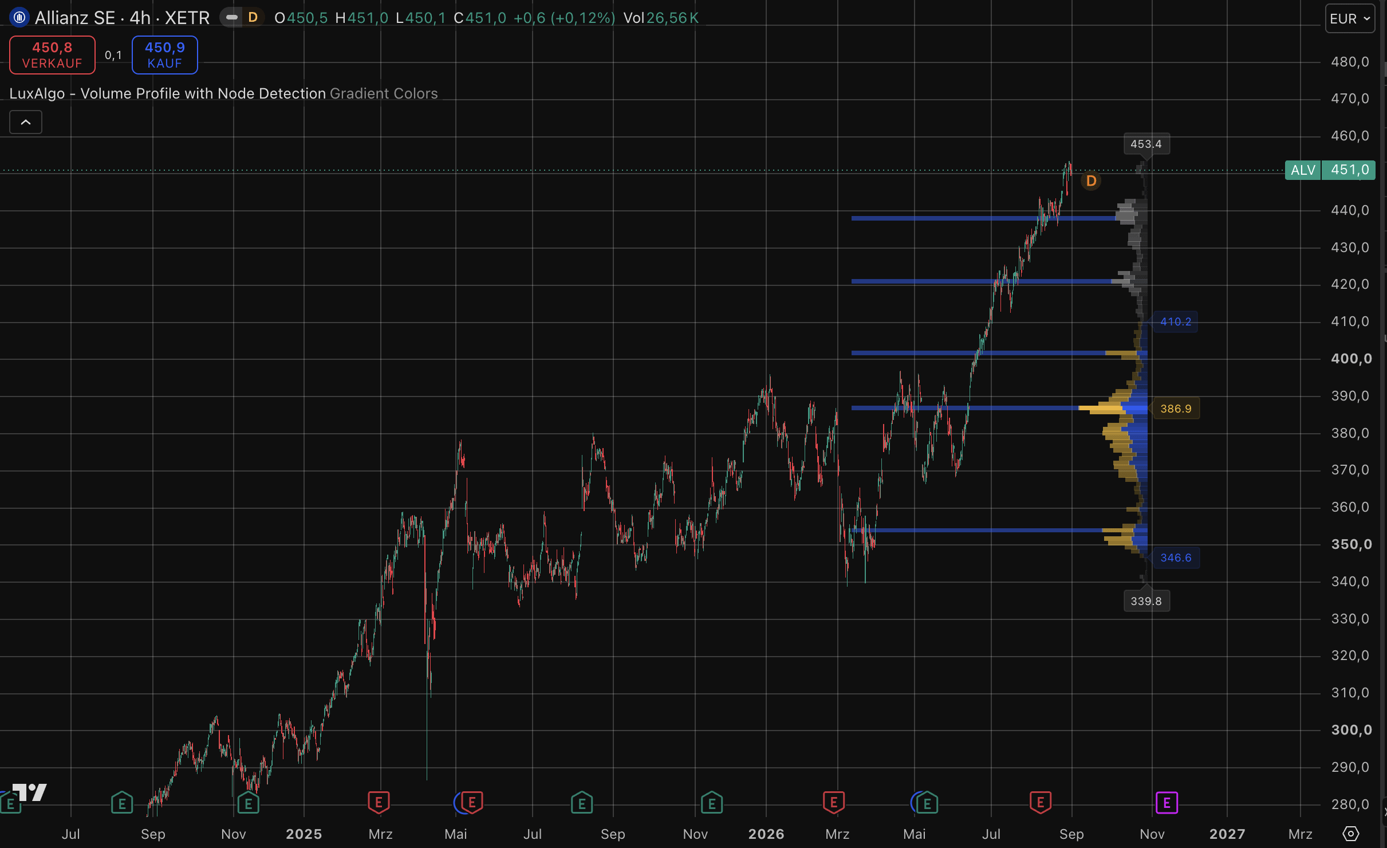The image size is (1387, 848).
Task: Click the 400,0 price axis label
Action: pos(1351,359)
